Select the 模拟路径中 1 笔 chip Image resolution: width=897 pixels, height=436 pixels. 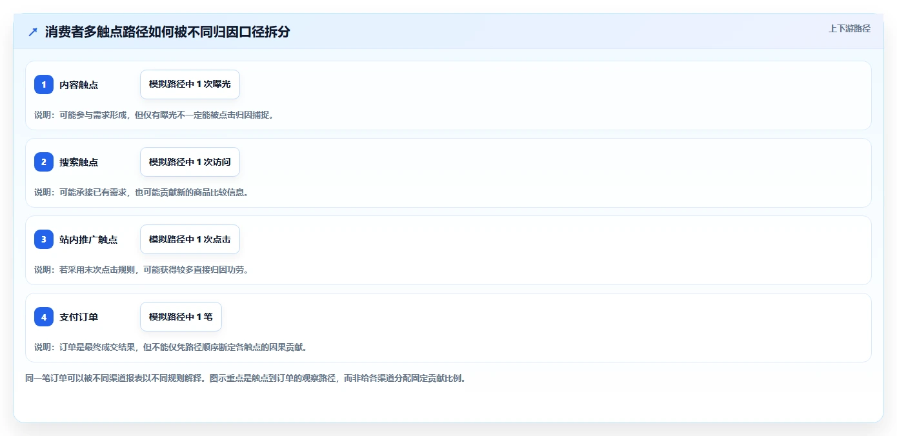(x=181, y=317)
